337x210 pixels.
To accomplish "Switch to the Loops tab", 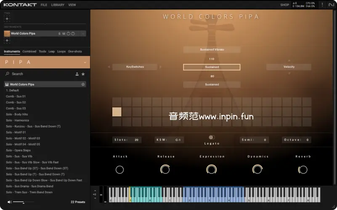I will [x=61, y=52].
